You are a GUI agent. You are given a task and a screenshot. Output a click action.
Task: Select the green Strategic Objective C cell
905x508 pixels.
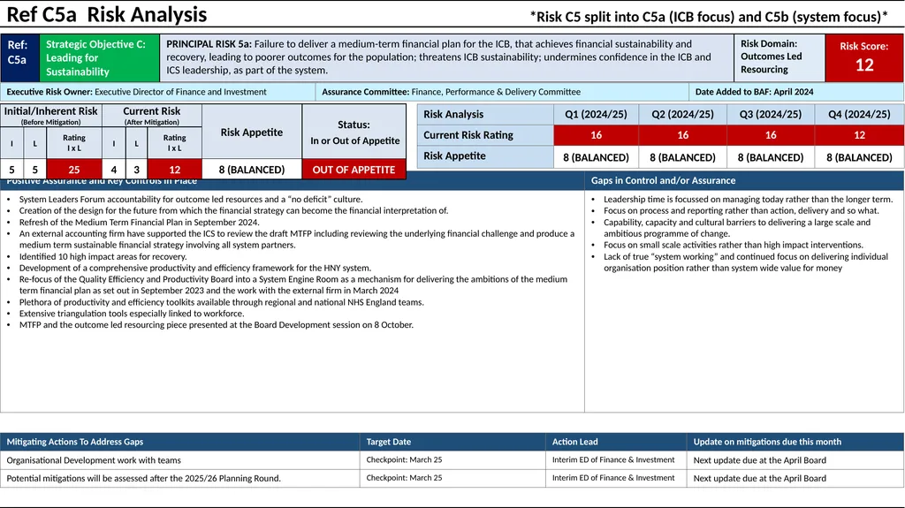tap(99, 57)
